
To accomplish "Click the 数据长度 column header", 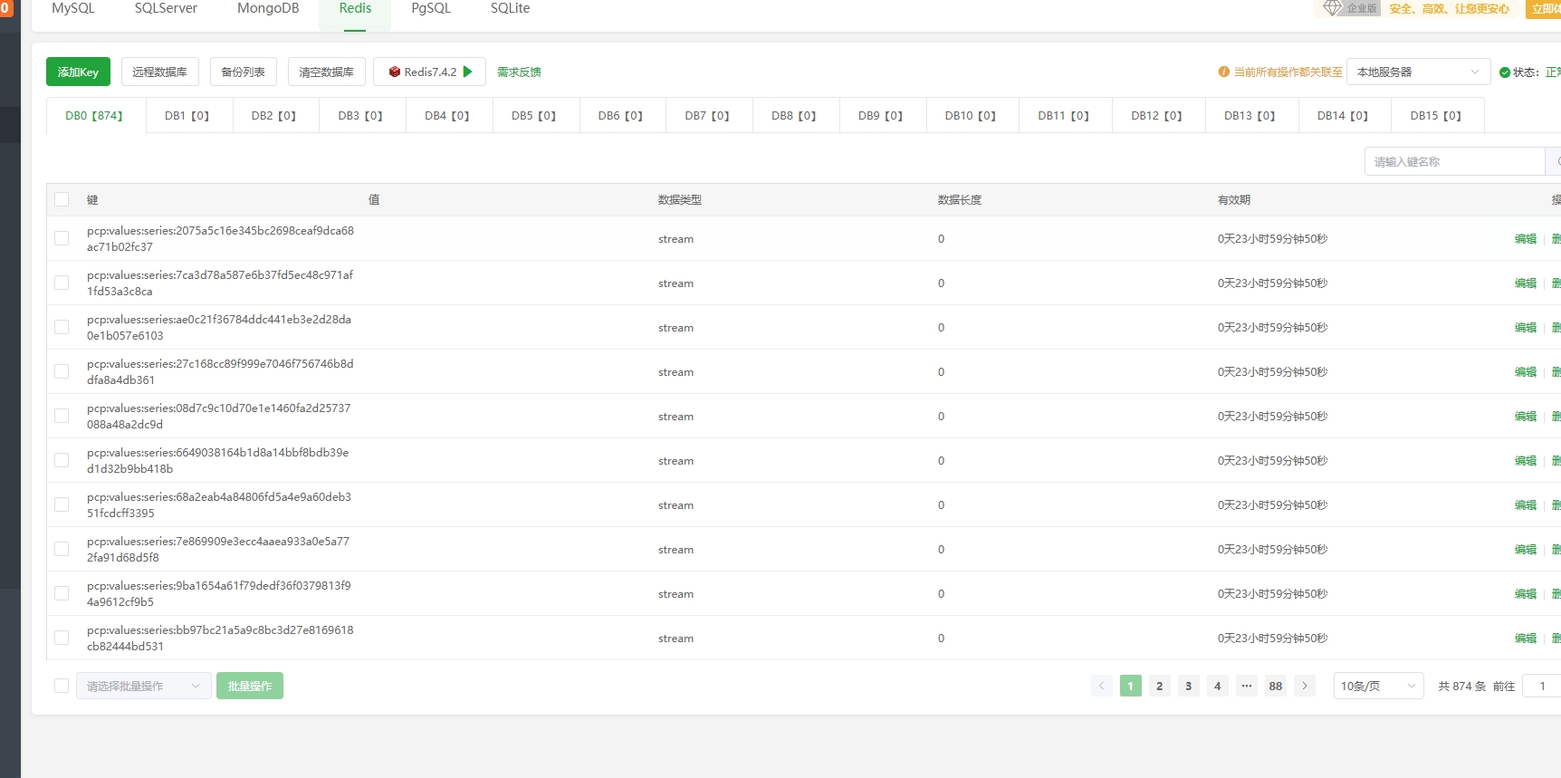I will [960, 199].
